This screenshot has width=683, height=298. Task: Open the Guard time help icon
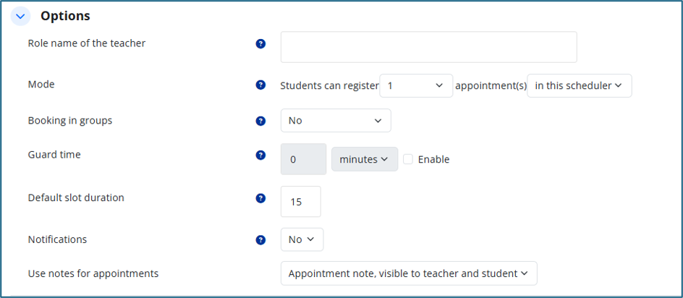point(260,155)
